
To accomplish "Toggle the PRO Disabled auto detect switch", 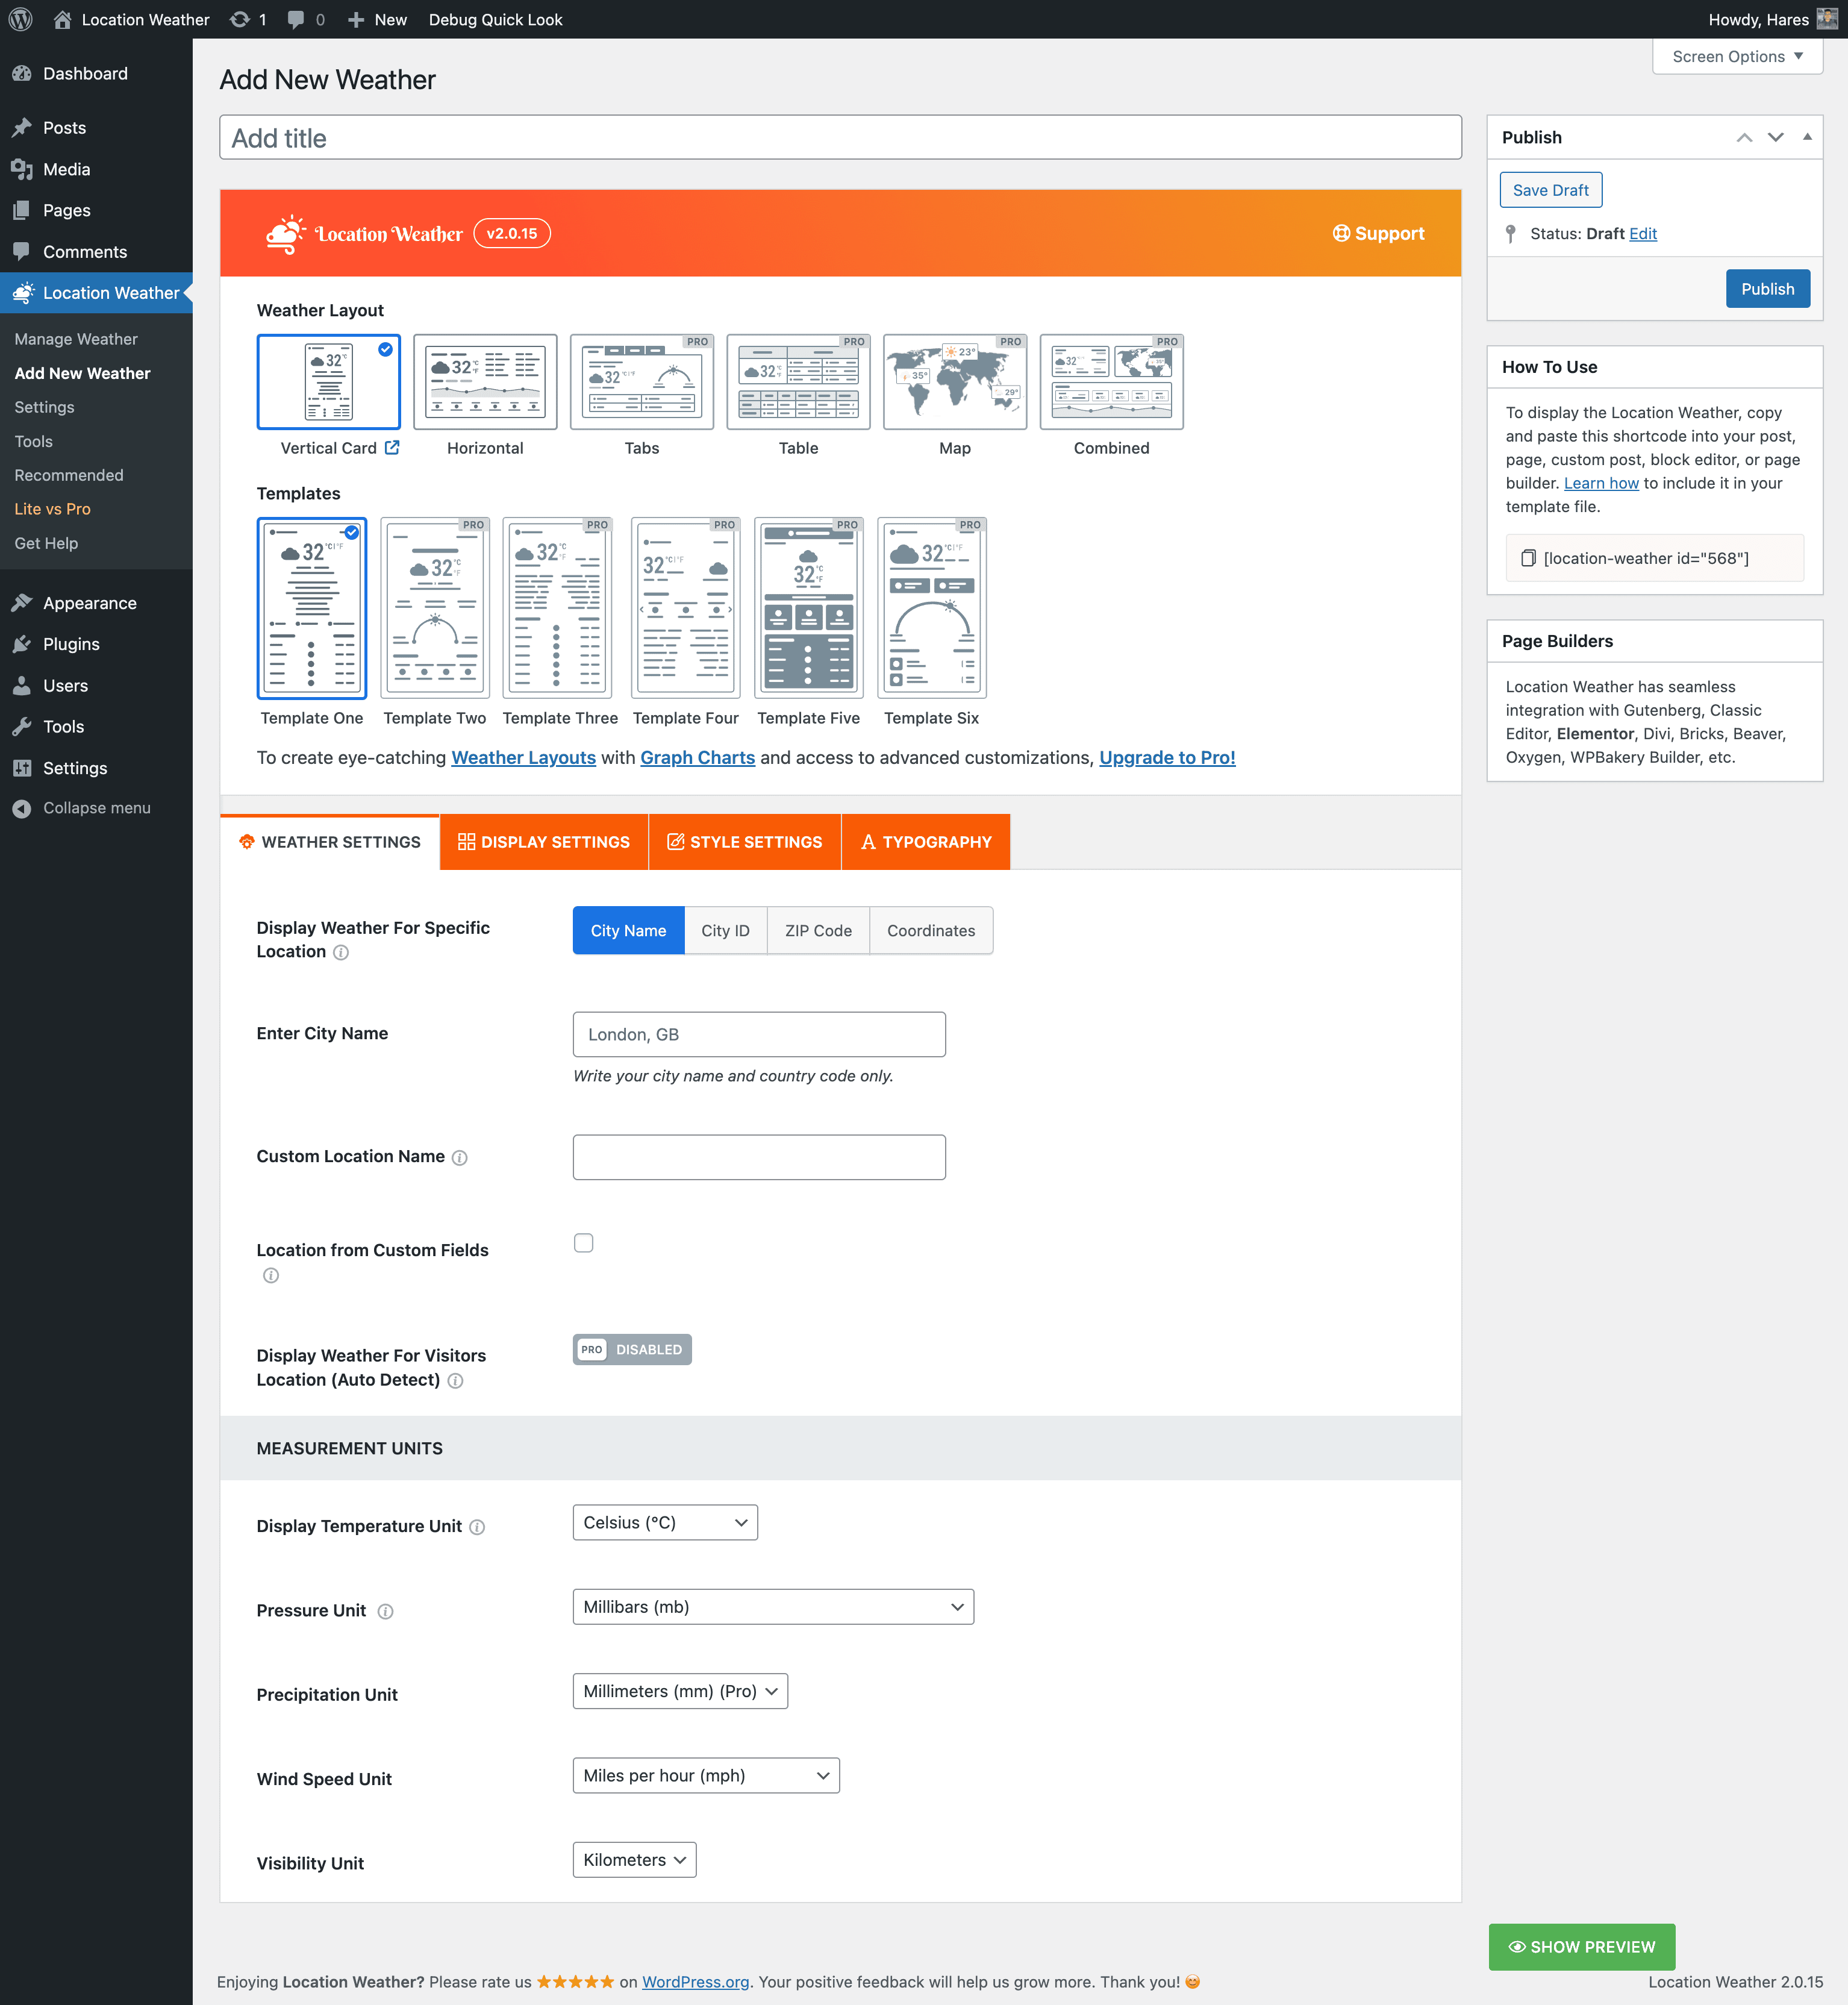I will point(632,1349).
